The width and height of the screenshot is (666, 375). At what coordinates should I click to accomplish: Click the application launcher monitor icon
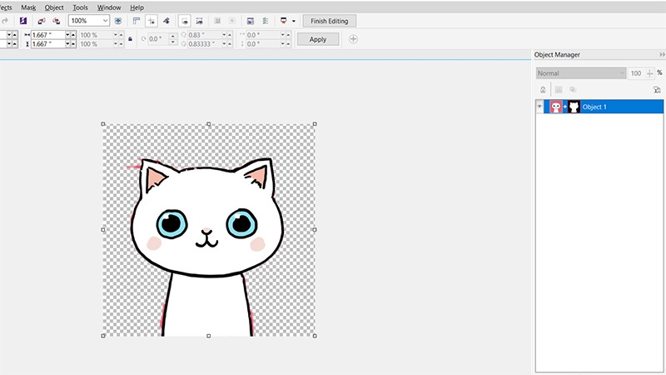(x=283, y=20)
